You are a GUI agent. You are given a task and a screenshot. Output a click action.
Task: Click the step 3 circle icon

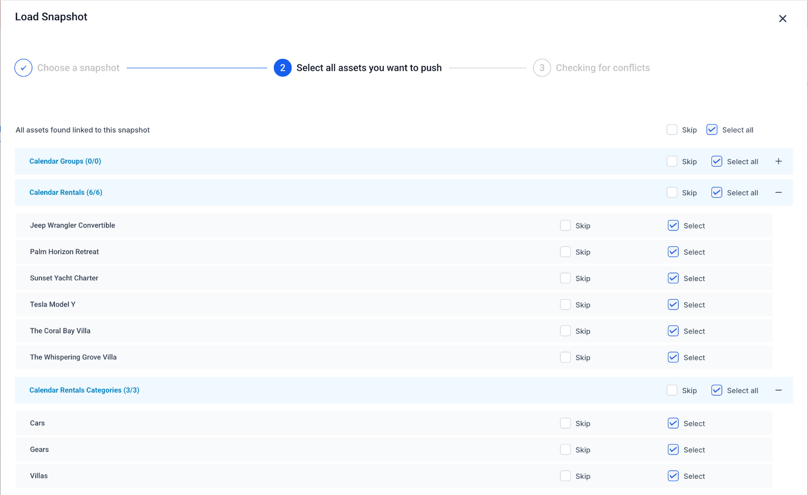[x=542, y=68]
